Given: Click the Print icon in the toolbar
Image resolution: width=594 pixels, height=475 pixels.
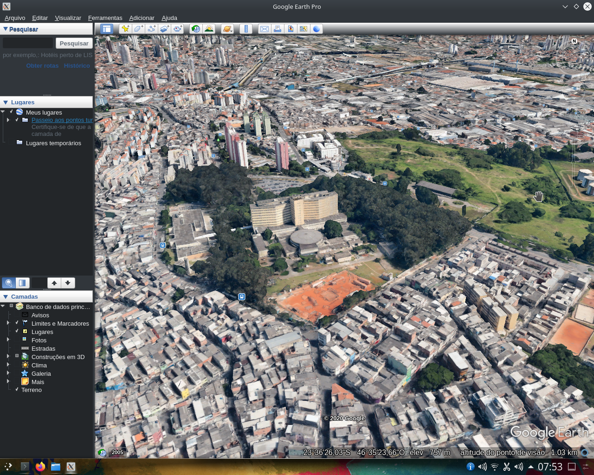Looking at the screenshot, I should click(x=278, y=28).
